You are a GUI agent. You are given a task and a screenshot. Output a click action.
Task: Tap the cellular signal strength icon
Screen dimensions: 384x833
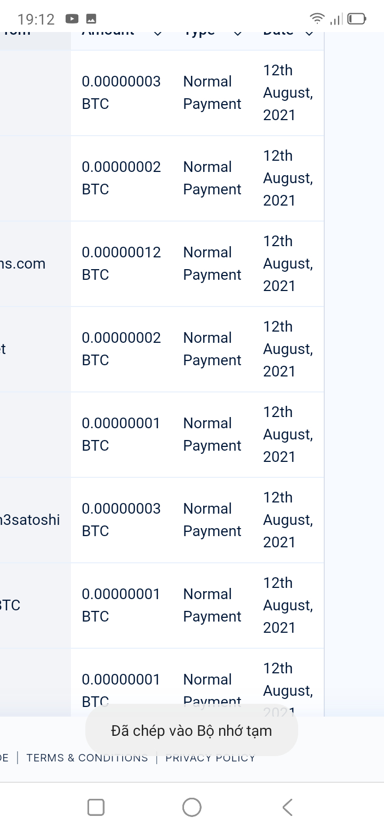point(336,20)
